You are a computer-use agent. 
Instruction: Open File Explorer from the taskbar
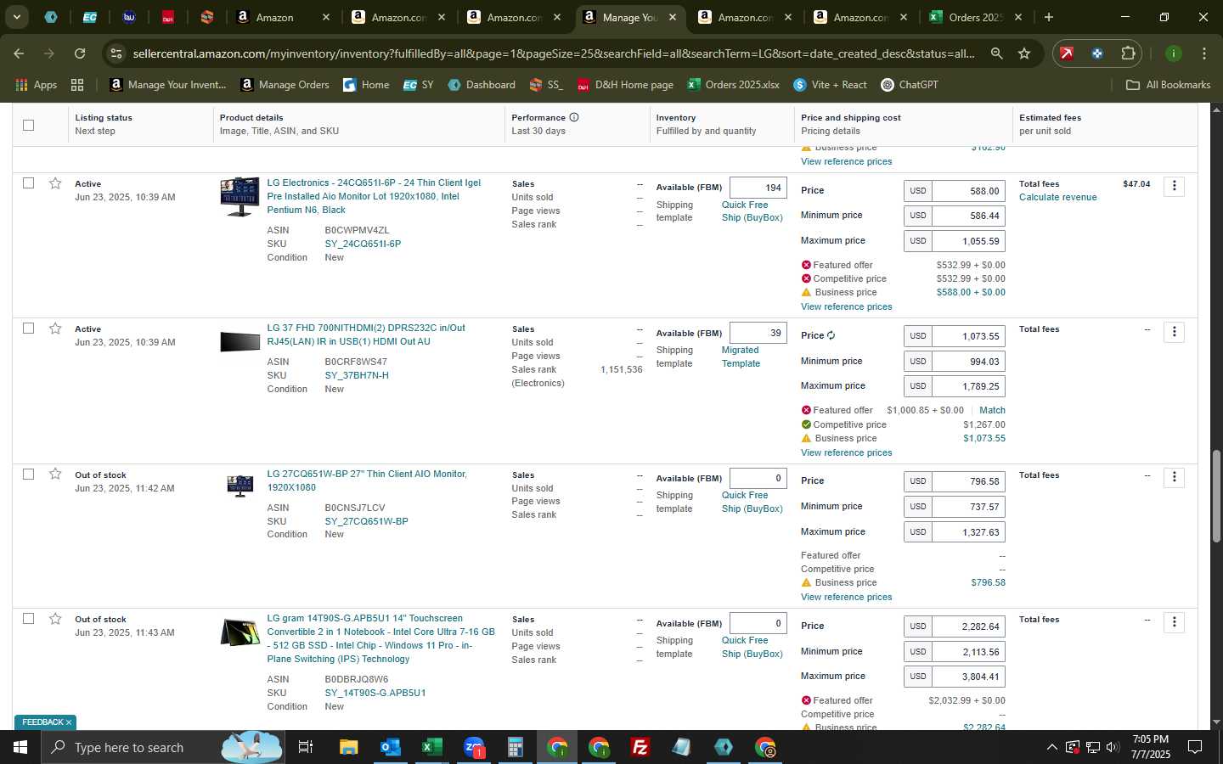coord(349,747)
